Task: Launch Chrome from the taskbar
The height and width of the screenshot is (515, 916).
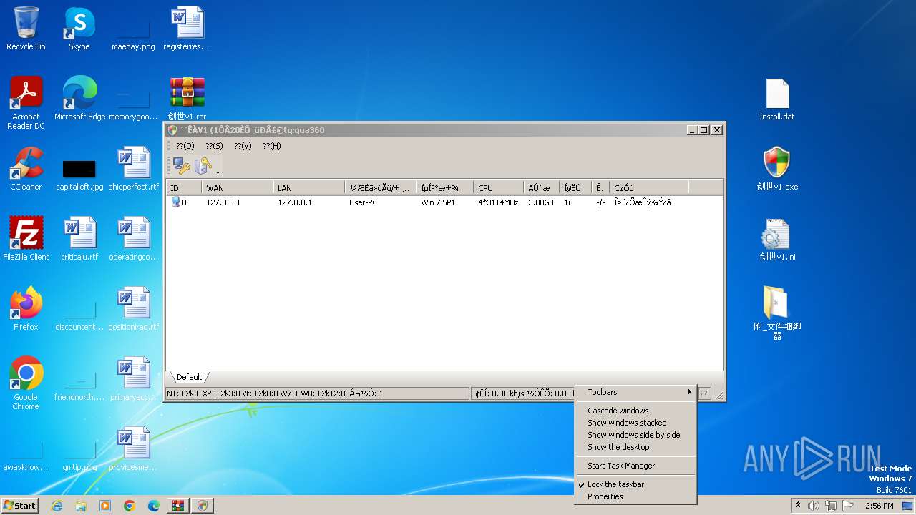Action: click(x=130, y=506)
